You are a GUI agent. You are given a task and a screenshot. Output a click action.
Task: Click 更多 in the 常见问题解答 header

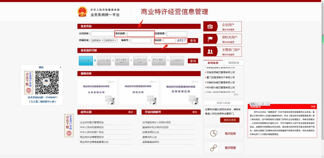pos(195,112)
